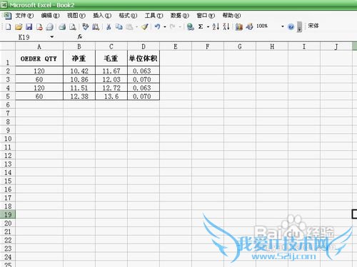Select cell with value 12.72
Viewport: 357px width, 267px height.
tap(111, 88)
